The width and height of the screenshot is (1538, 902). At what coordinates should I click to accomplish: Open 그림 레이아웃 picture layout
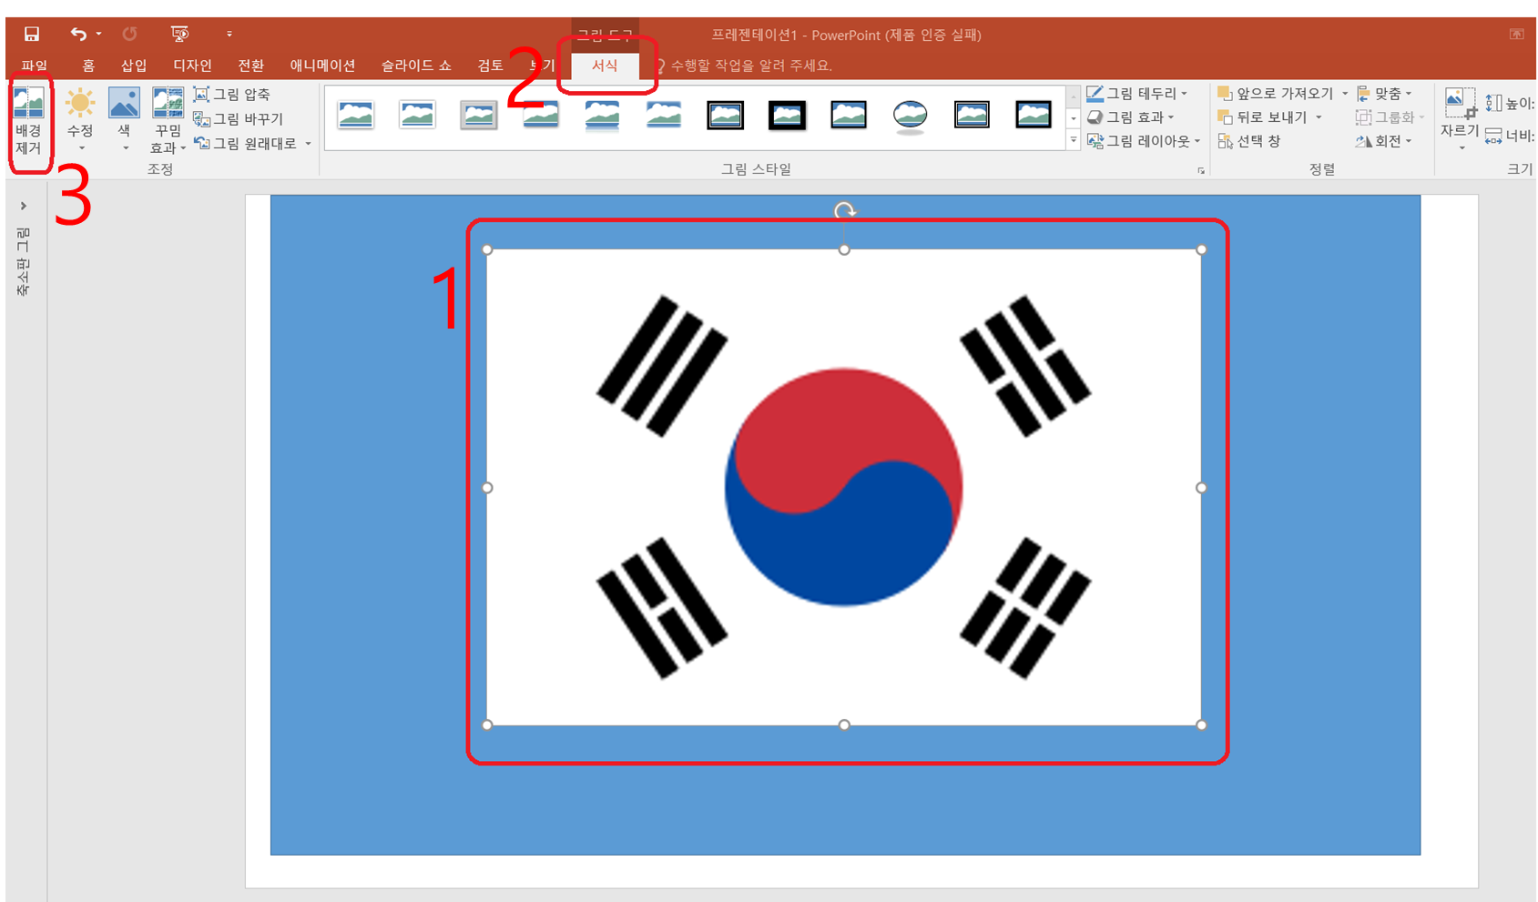click(x=1144, y=142)
